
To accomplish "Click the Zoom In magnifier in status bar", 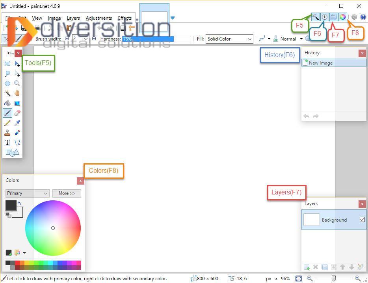I will coord(358,279).
